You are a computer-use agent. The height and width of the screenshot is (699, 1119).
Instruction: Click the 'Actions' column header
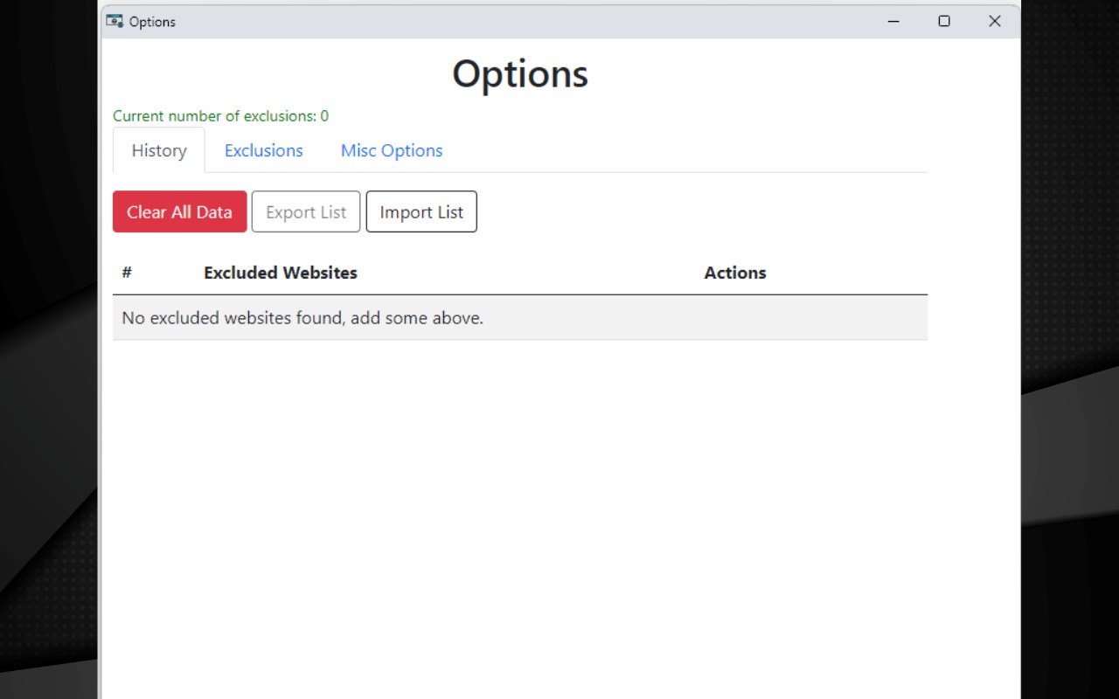(735, 273)
